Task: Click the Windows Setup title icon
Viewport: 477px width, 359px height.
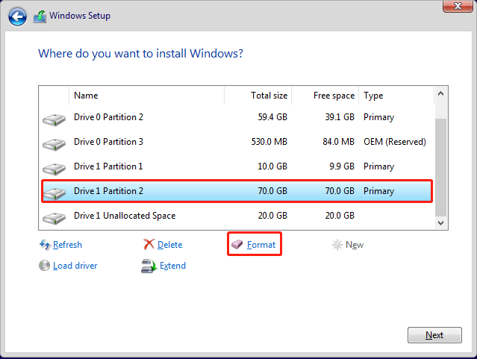Action: point(40,16)
